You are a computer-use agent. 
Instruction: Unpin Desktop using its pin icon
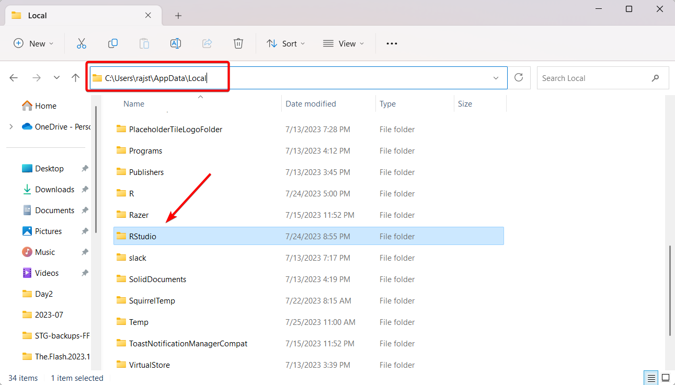[x=85, y=169]
